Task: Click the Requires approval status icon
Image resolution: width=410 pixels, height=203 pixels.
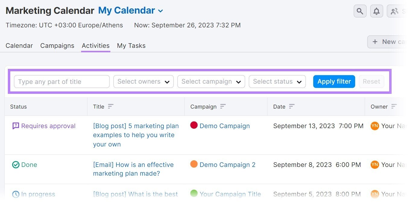Action: (x=16, y=126)
